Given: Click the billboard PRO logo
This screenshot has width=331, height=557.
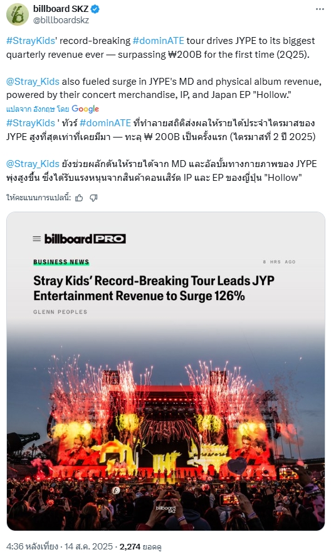Looking at the screenshot, I should (x=85, y=239).
